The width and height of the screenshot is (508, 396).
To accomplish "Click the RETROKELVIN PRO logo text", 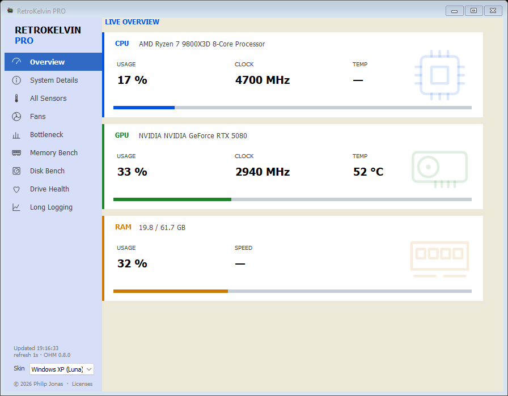I will pos(48,35).
